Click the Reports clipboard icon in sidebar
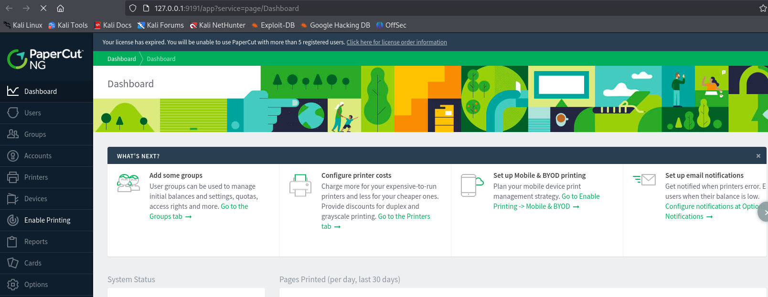This screenshot has width=768, height=297. pos(13,241)
